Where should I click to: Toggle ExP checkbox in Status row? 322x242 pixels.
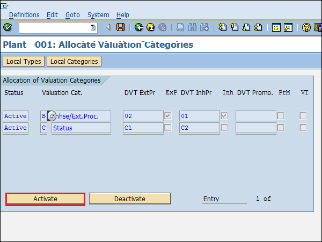click(x=168, y=128)
